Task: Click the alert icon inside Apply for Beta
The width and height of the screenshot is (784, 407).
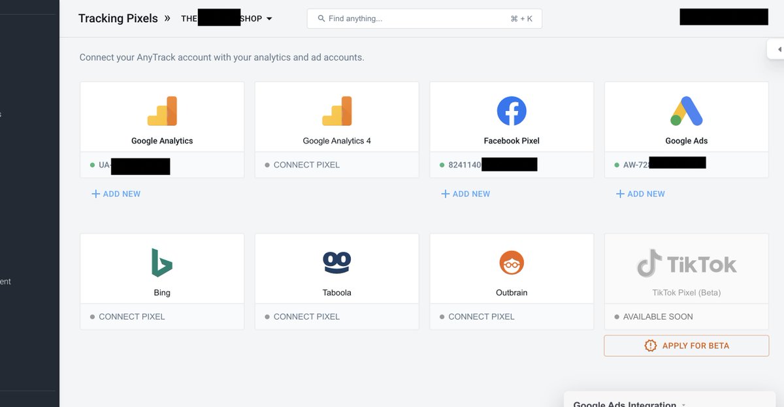Action: click(651, 346)
